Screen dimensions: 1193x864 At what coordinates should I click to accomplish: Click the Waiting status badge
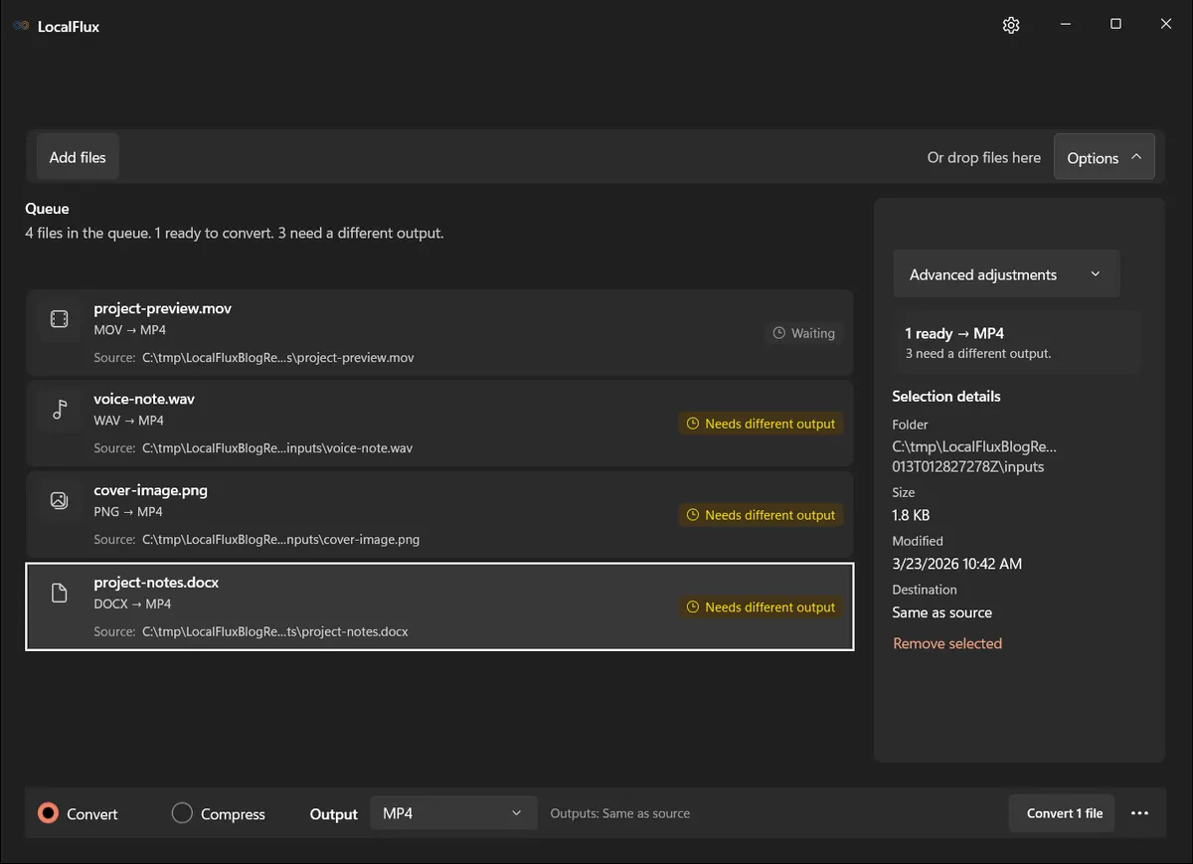(x=804, y=333)
